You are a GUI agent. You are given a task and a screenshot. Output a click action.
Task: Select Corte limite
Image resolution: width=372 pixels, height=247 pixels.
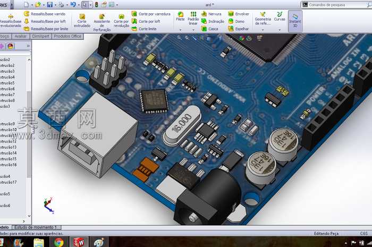(x=144, y=29)
